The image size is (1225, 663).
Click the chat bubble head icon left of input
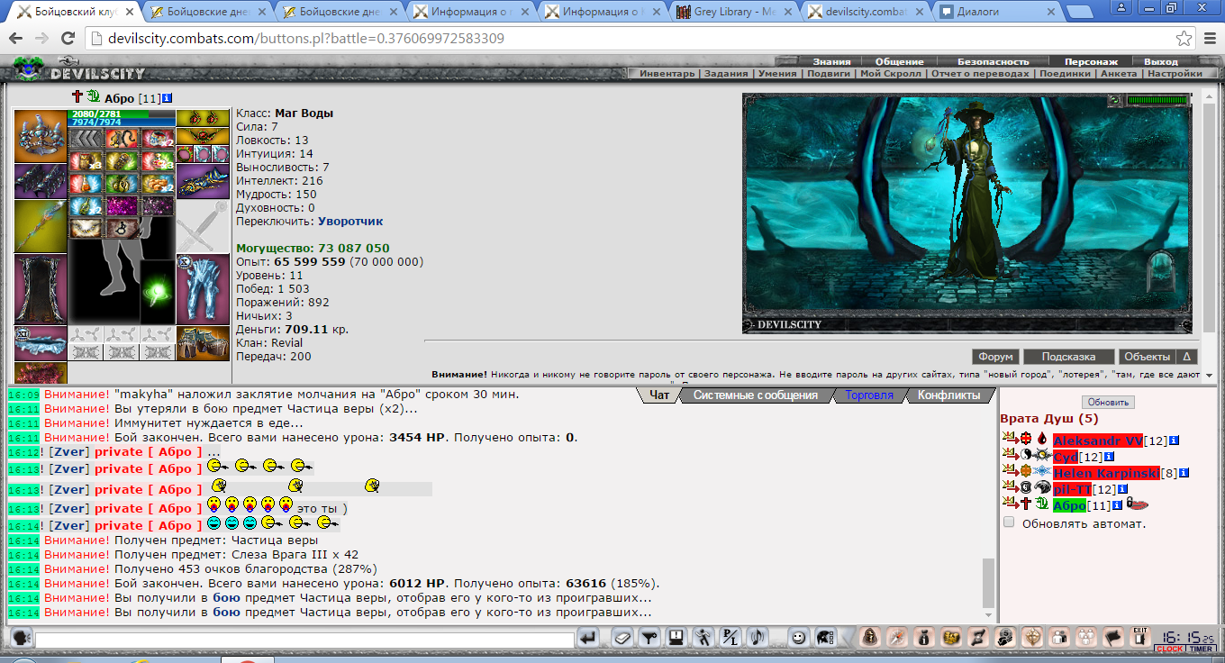22,638
